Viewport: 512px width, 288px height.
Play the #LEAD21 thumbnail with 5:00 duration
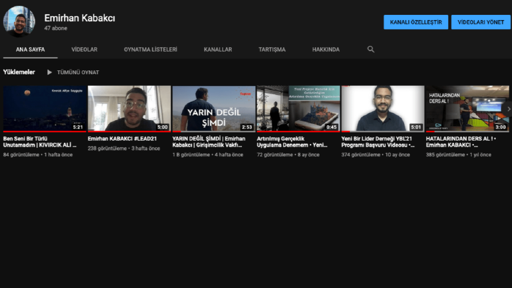(129, 108)
